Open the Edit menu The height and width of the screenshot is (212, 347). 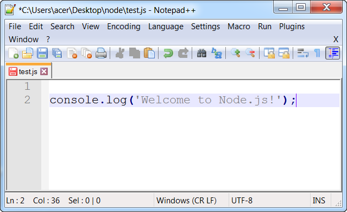[36, 27]
